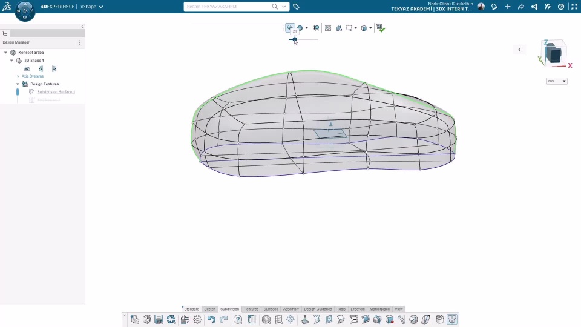Select the bridge connect tool icon

click(353, 320)
